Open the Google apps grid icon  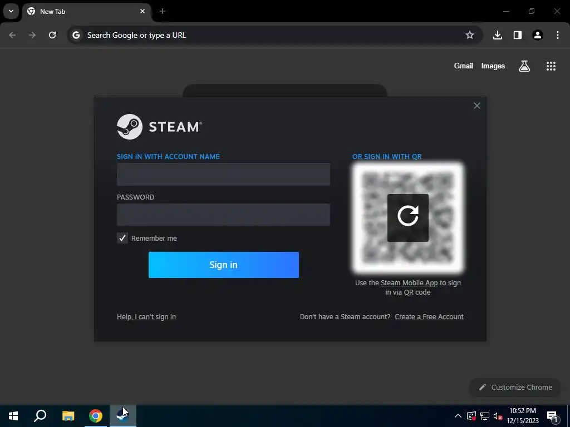(551, 66)
